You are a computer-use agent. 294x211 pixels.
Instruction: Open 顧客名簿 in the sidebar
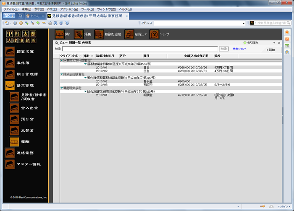coord(20,52)
